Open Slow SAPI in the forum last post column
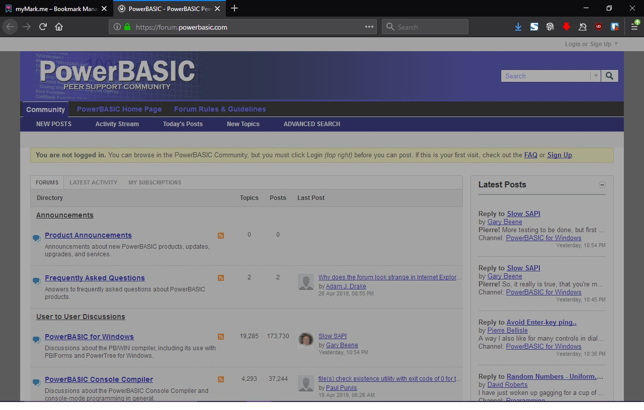 [333, 336]
